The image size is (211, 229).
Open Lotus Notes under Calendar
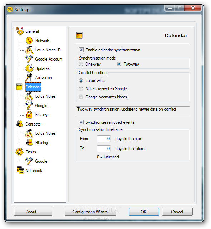[45, 96]
